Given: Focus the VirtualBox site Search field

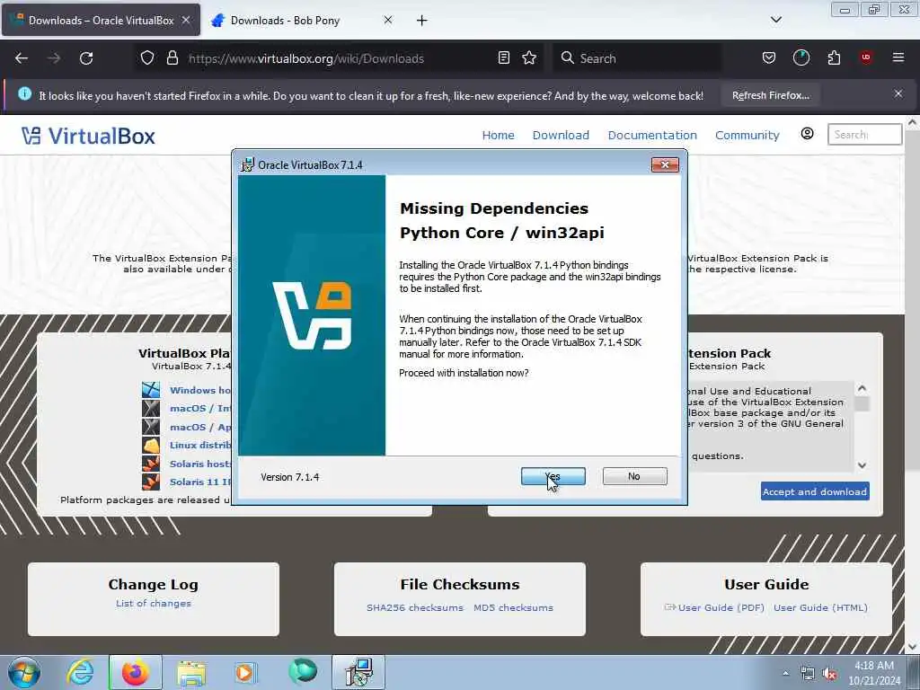Looking at the screenshot, I should [864, 135].
